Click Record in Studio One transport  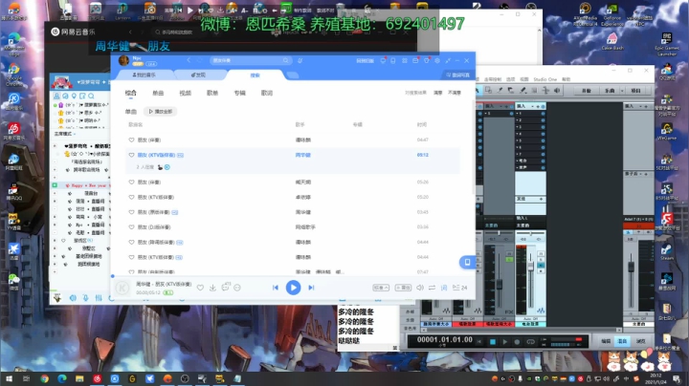(517, 342)
